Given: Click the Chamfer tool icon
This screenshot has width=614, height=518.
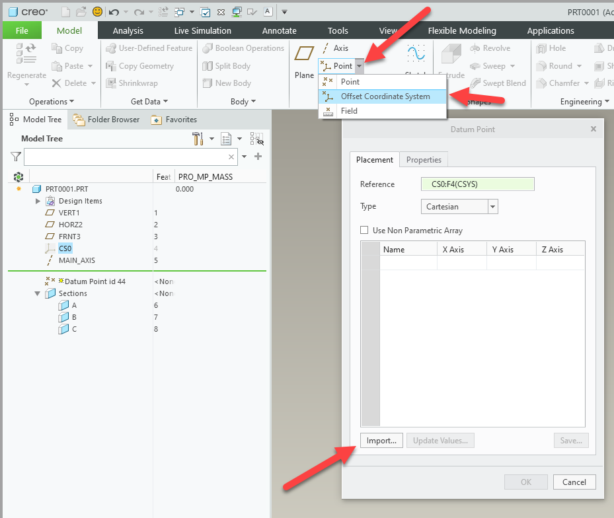Looking at the screenshot, I should 562,83.
